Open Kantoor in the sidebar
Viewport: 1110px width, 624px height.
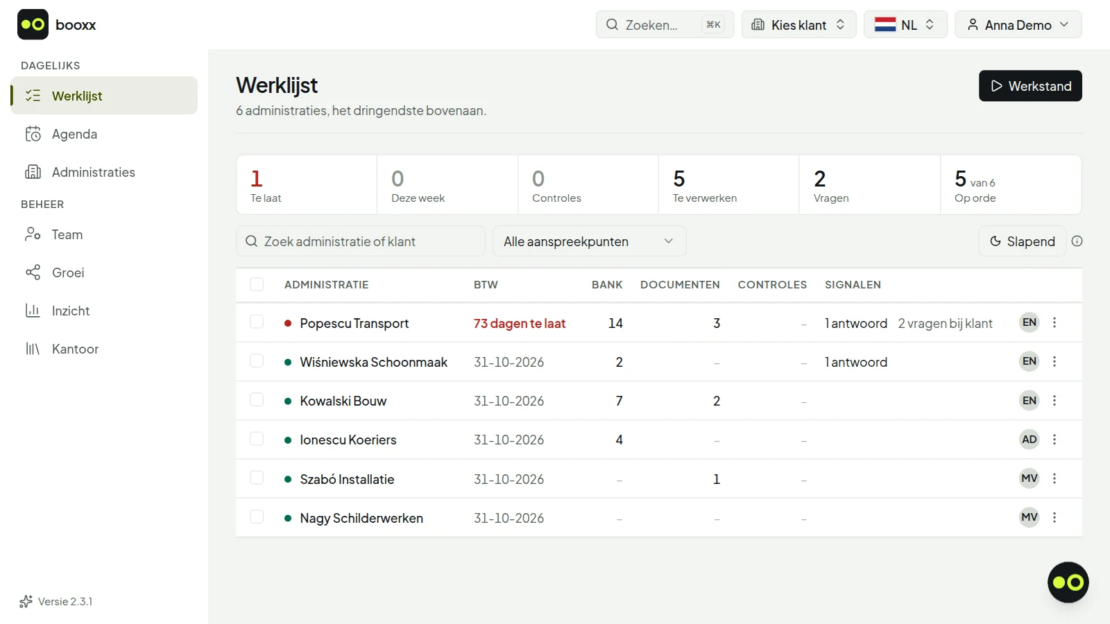tap(104, 349)
